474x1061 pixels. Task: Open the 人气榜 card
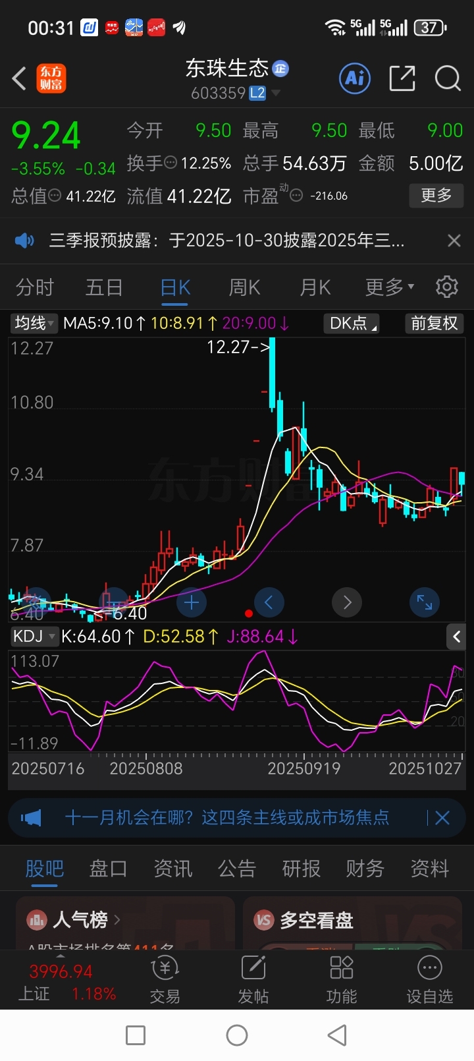pyautogui.click(x=125, y=923)
